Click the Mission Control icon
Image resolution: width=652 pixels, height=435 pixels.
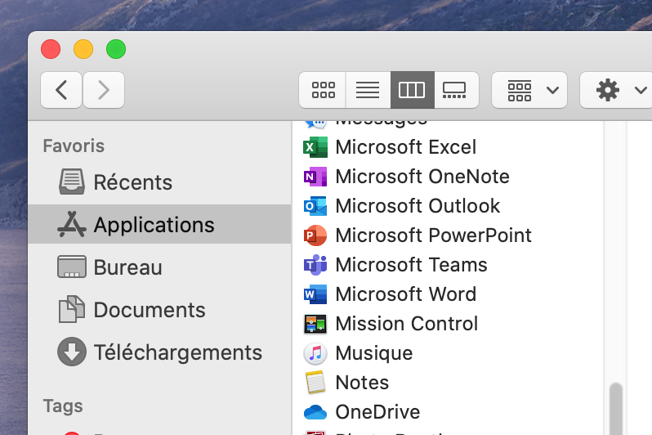(315, 324)
